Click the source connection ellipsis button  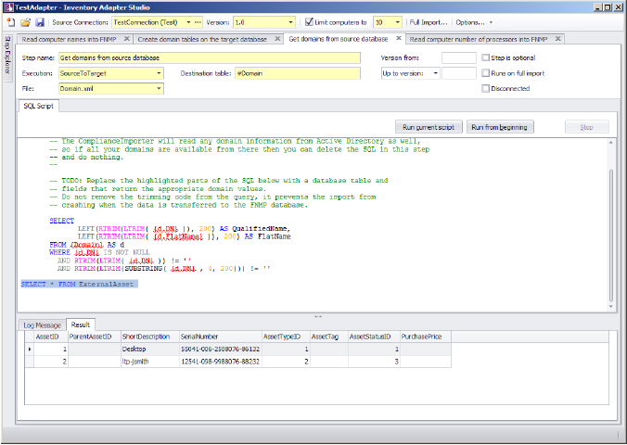click(196, 21)
